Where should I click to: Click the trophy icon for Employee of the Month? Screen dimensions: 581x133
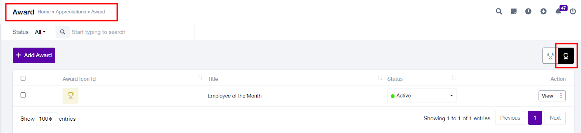(x=70, y=96)
